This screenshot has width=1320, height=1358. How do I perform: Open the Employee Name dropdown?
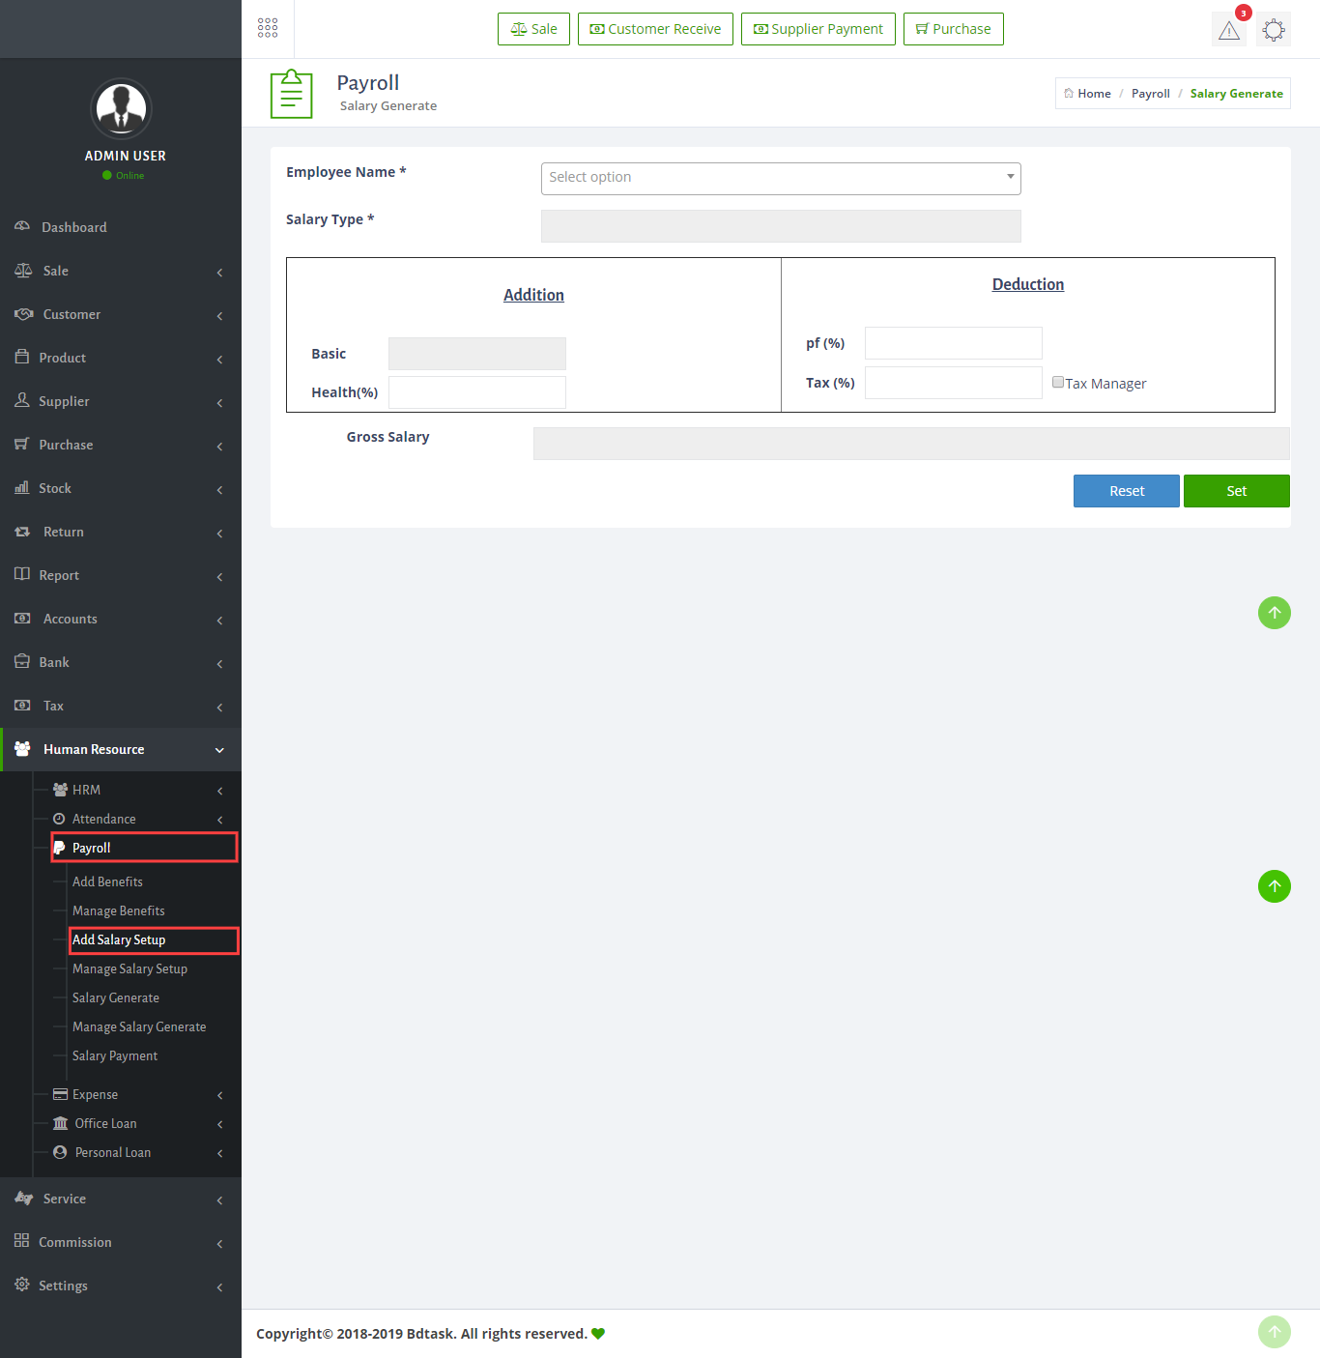[780, 178]
